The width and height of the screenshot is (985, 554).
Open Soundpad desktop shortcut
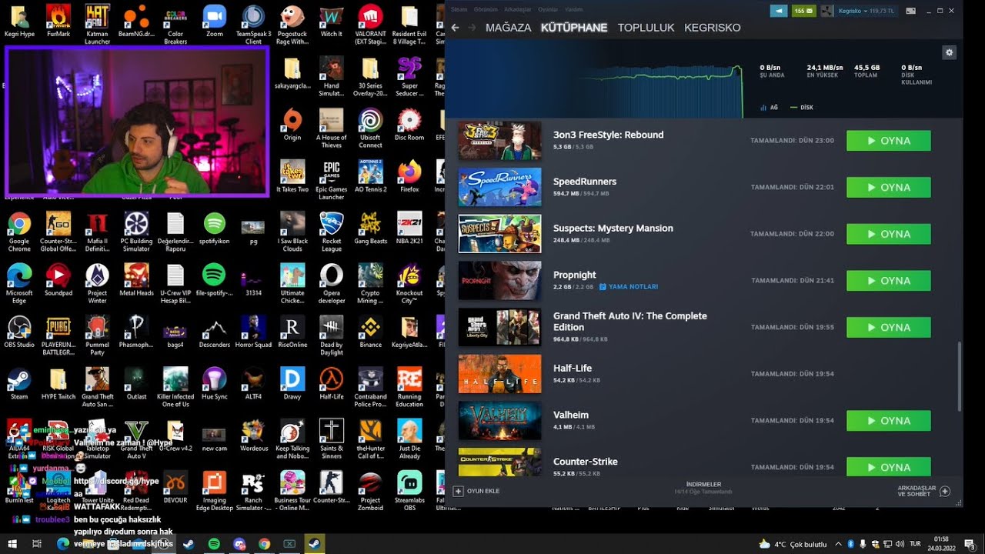58,280
